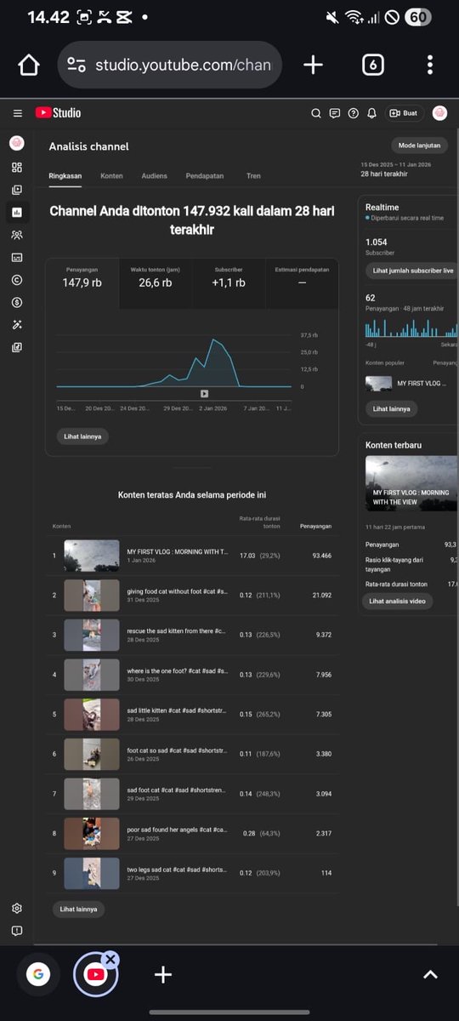The height and width of the screenshot is (1021, 459).
Task: Open 'where is the one foot?' video row
Action: click(x=195, y=675)
